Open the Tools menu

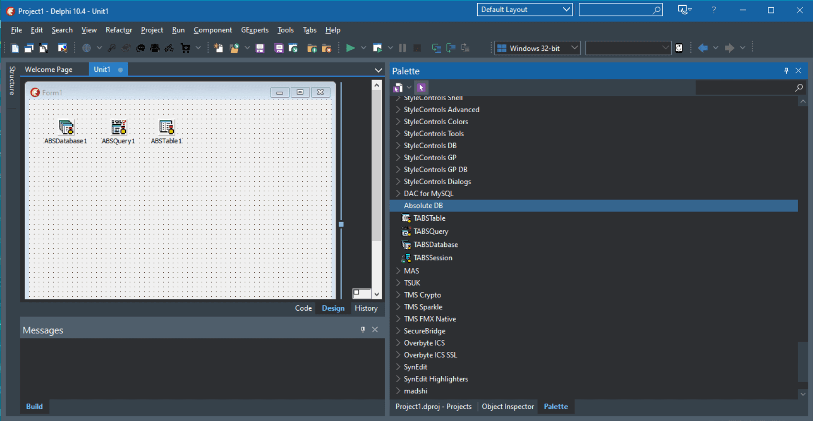click(x=286, y=30)
